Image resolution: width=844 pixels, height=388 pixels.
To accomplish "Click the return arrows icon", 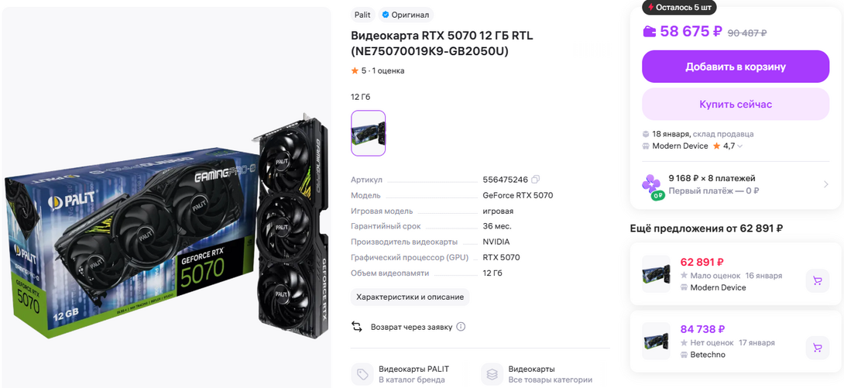I will pos(357,327).
